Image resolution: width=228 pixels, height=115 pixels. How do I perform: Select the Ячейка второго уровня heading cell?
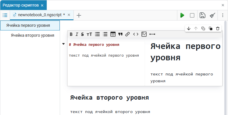pyautogui.click(x=110, y=98)
